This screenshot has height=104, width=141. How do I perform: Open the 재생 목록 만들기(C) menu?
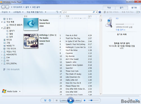point(36,12)
